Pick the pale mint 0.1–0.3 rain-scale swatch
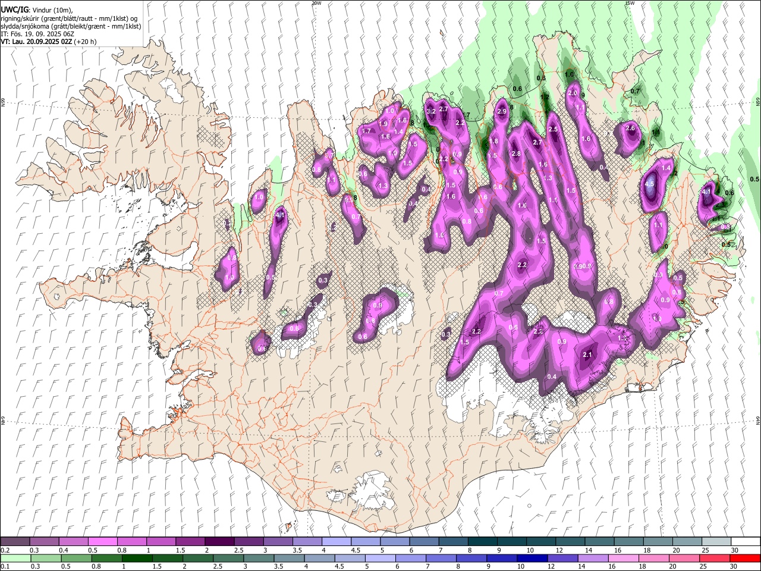This screenshot has width=761, height=571. (x=14, y=559)
